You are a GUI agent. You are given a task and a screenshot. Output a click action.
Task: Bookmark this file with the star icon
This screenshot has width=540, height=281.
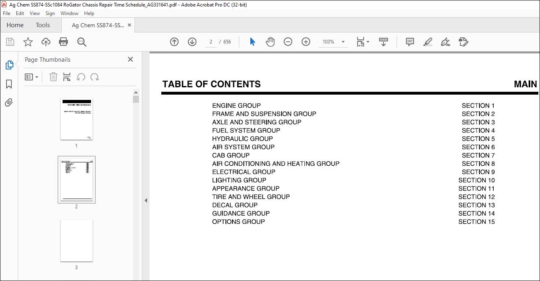[28, 42]
